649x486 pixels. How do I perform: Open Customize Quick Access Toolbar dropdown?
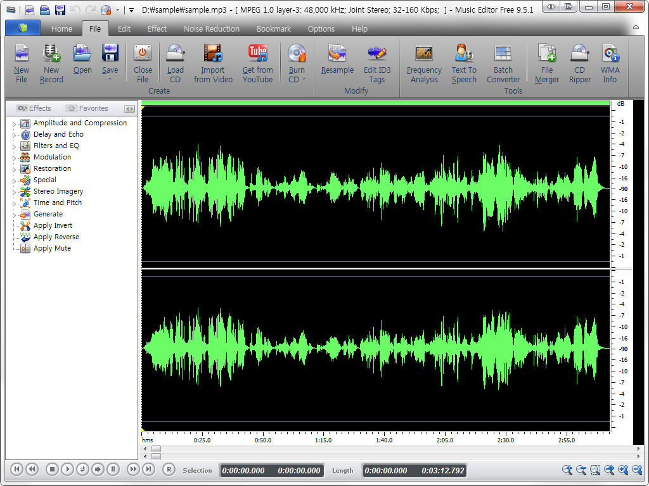131,9
